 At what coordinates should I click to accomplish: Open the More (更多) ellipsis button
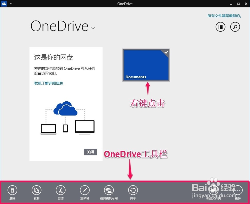(238, 190)
